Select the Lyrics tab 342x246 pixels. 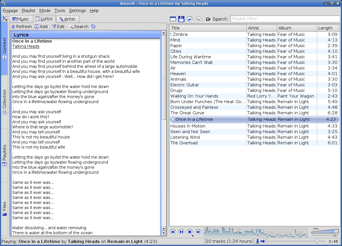coord(44,19)
